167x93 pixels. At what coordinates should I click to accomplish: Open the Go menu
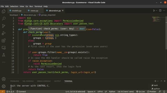[27, 6]
